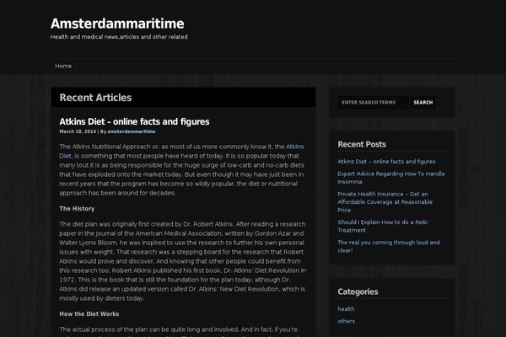Open the Amsterdammaritime site title
The width and height of the screenshot is (506, 337).
tap(117, 24)
